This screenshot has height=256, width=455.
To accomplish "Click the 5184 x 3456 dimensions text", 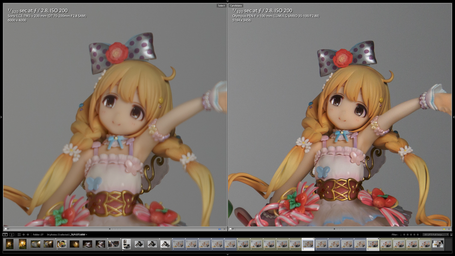I will tap(242, 20).
